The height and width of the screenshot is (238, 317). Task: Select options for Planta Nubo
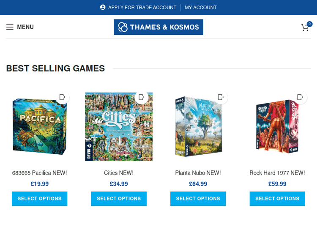[198, 199]
